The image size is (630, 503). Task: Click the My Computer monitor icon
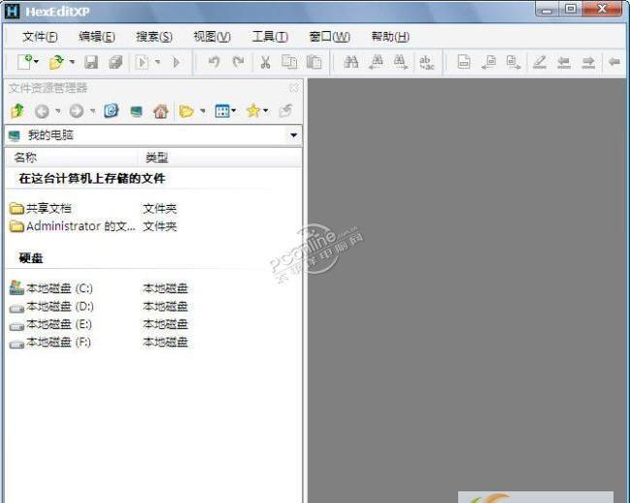[136, 111]
